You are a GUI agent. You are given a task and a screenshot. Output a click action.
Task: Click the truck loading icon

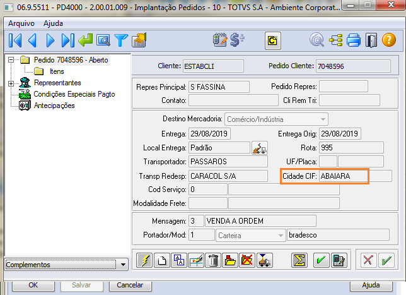(x=264, y=260)
